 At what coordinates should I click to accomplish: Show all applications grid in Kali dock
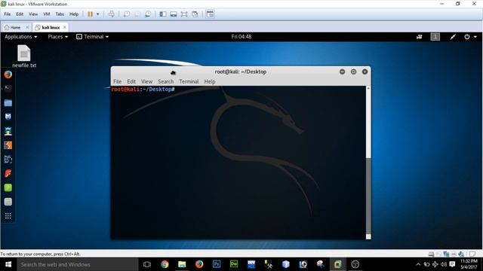click(8, 216)
